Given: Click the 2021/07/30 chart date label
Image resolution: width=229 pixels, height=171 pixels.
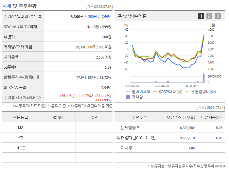Looking at the screenshot, I should [x=132, y=86].
